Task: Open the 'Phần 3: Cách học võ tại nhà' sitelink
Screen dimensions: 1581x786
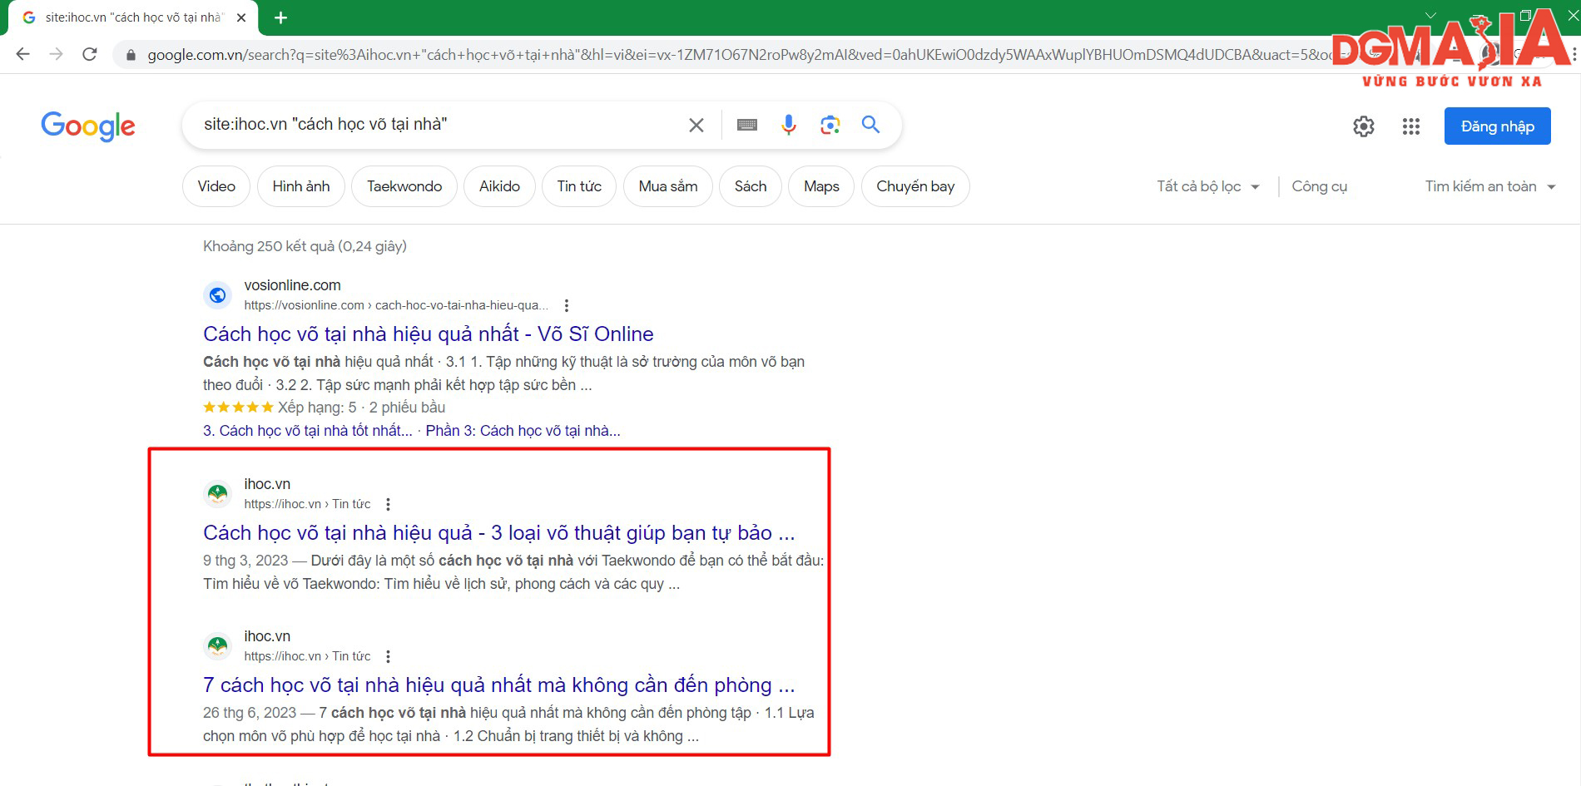Action: click(523, 431)
